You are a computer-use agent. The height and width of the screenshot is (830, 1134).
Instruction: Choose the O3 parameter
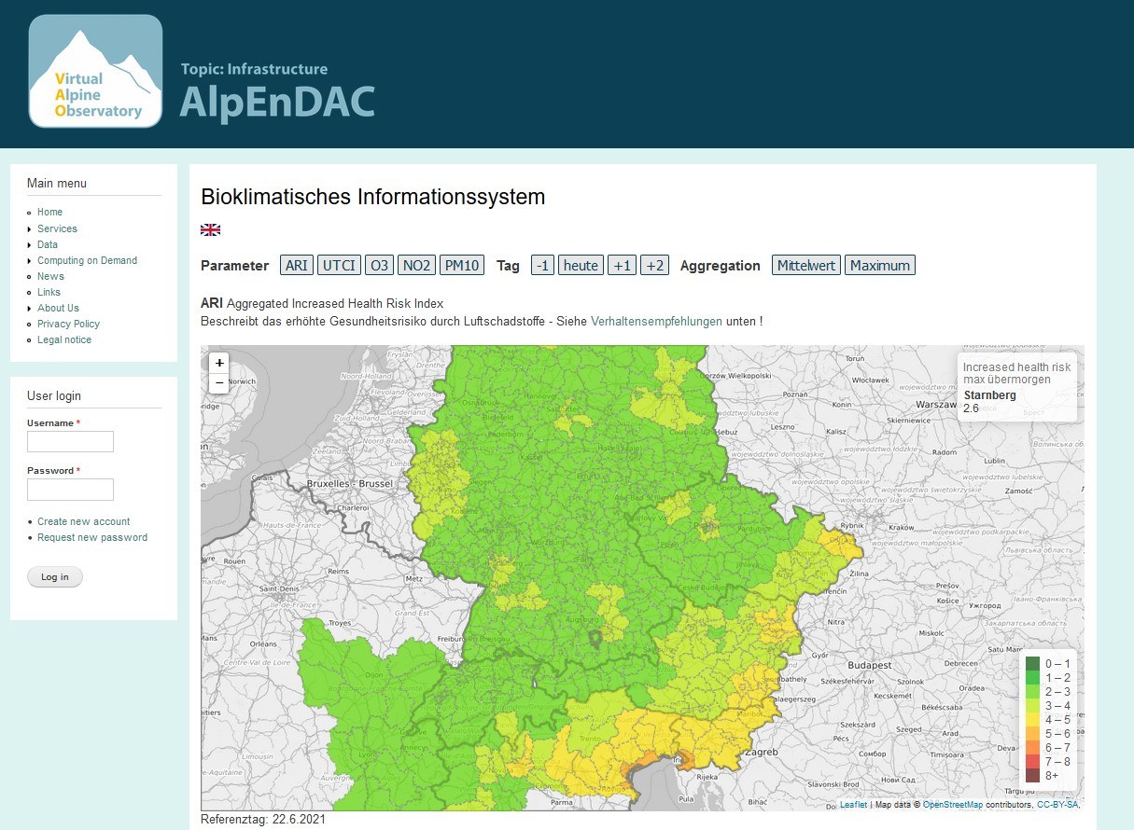(379, 266)
